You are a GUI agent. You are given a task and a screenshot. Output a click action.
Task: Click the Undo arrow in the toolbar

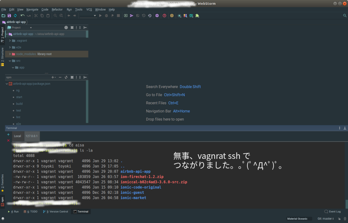point(23,16)
